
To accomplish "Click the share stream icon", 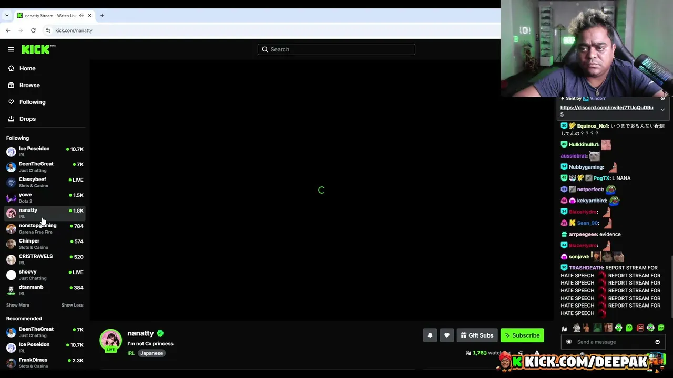I will [520, 353].
